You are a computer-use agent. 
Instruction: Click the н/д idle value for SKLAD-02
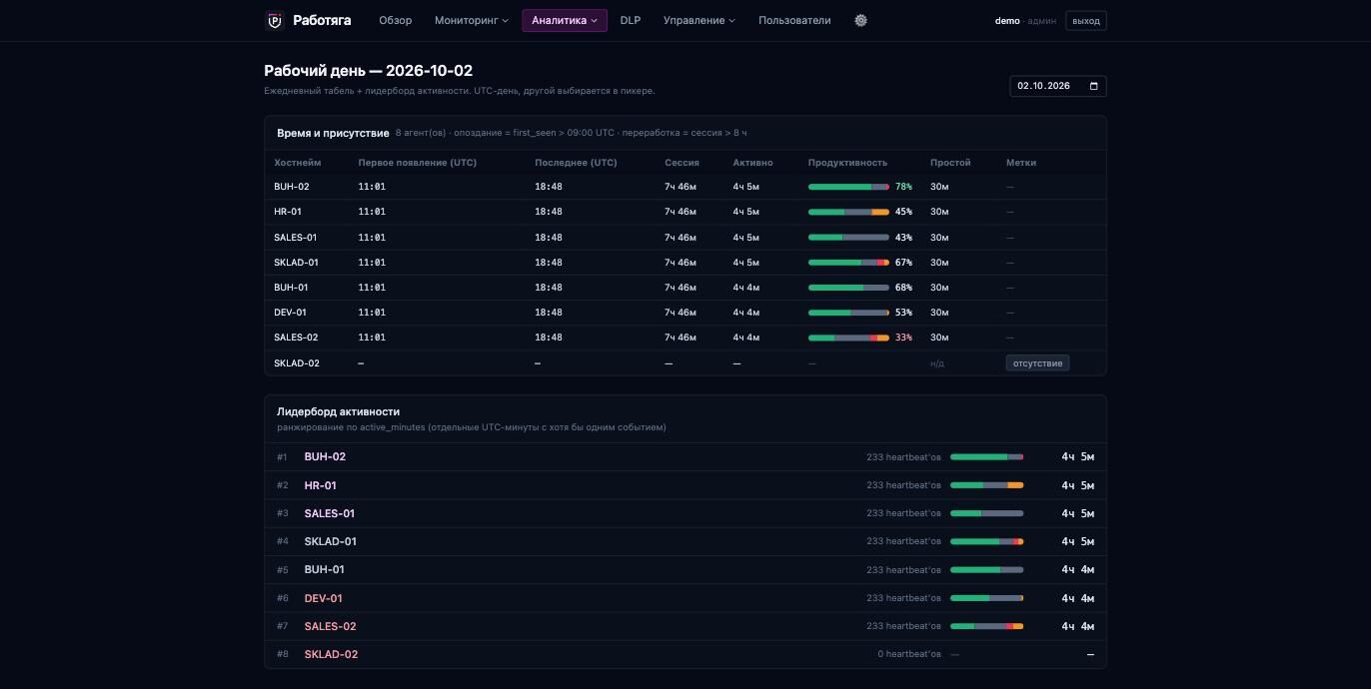coord(937,363)
